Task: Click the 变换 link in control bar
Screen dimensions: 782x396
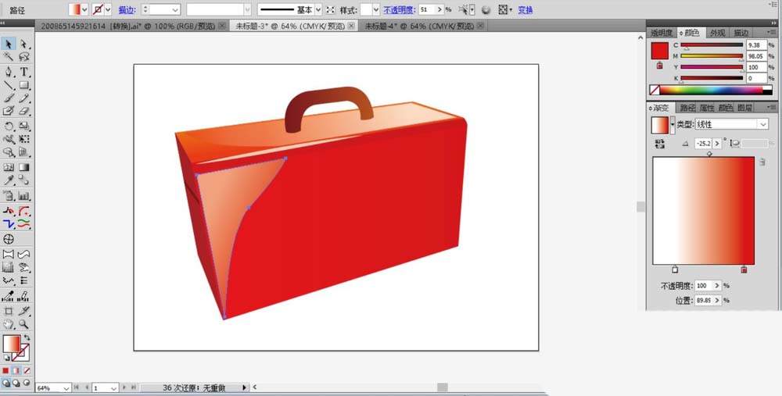Action: [x=526, y=9]
